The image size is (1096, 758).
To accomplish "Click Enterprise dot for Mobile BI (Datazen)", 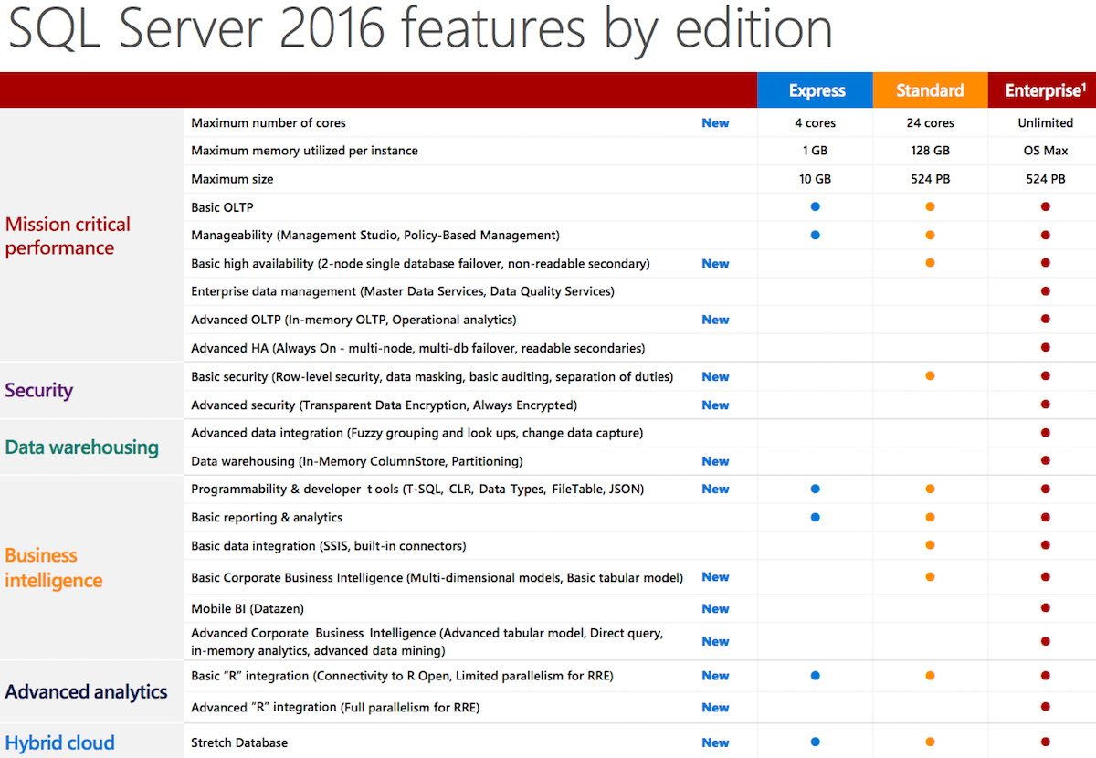I will coord(1045,608).
